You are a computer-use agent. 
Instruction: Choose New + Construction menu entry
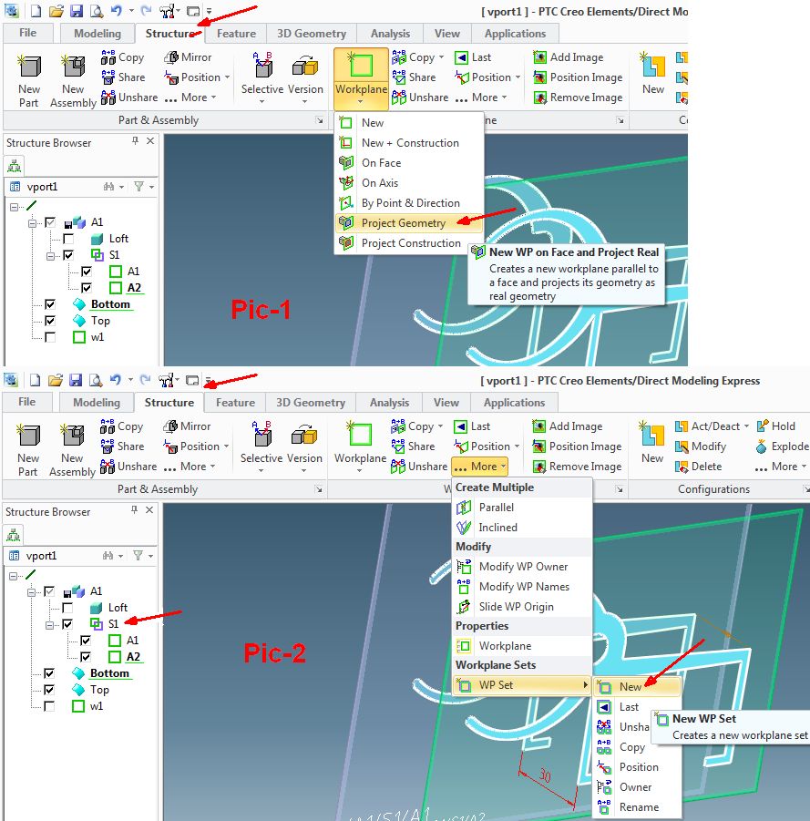coord(408,143)
